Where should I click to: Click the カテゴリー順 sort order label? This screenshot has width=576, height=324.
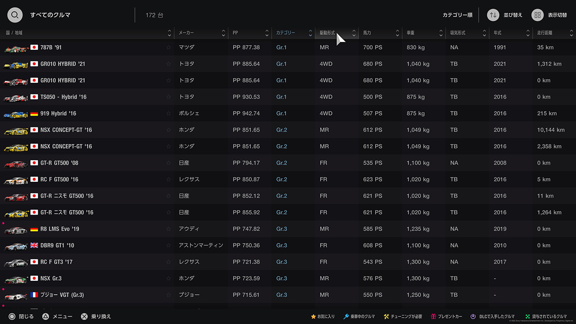pos(457,15)
